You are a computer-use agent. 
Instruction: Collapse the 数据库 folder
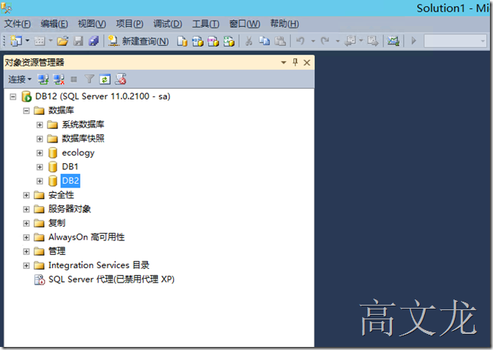click(26, 111)
